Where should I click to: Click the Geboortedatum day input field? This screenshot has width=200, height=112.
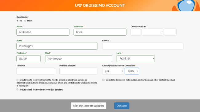pyautogui.click(x=136, y=32)
